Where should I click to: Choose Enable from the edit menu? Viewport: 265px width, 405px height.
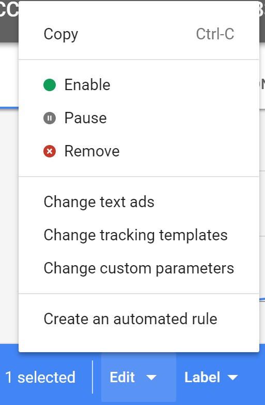tap(139, 85)
